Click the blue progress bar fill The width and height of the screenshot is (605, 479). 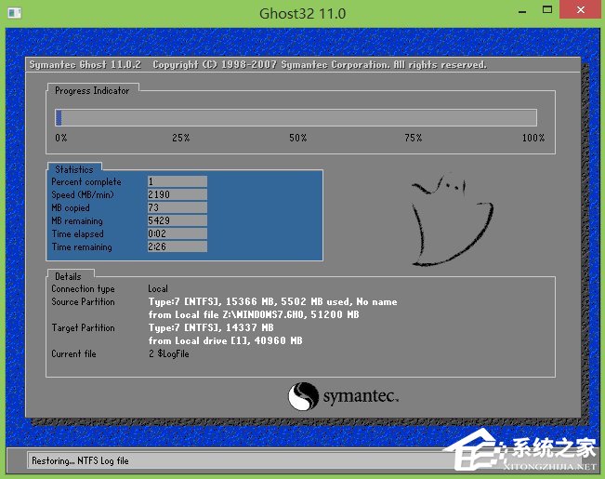point(59,117)
